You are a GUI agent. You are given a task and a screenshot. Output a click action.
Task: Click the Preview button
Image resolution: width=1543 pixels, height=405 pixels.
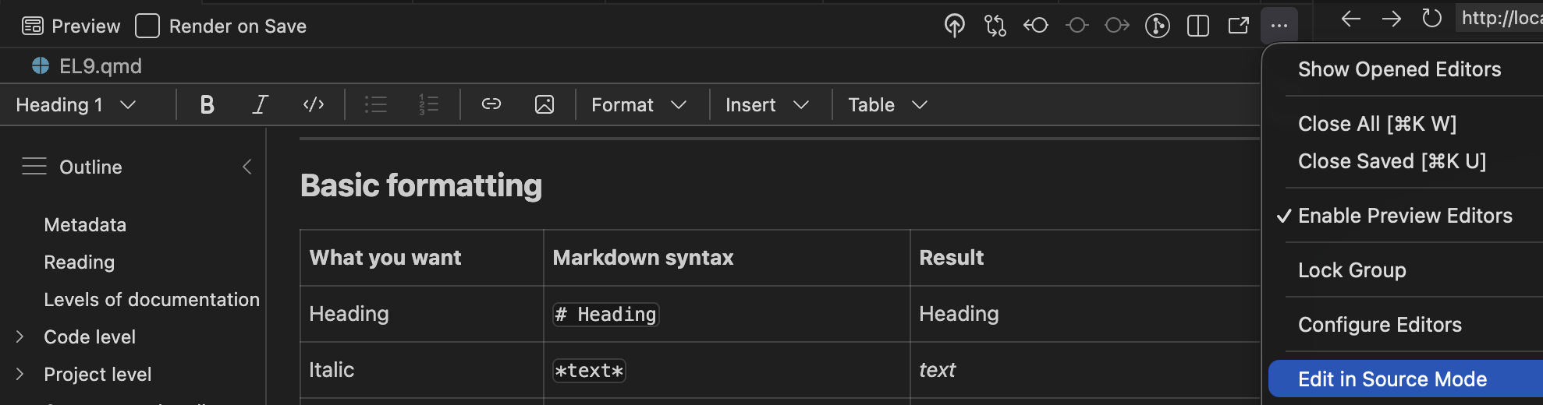71,26
